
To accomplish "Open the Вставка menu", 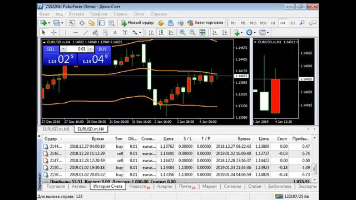I will [76, 14].
